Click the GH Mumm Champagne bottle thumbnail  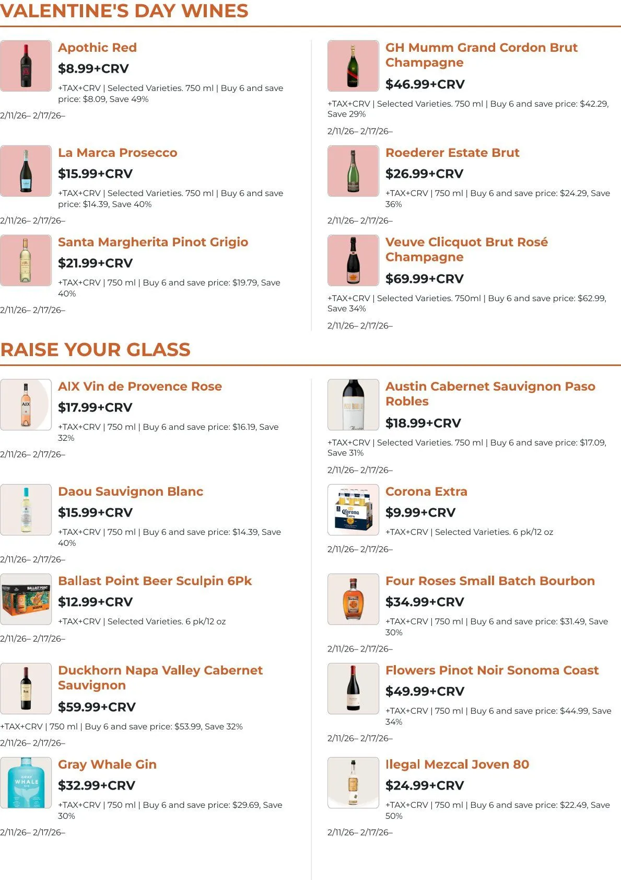point(353,66)
